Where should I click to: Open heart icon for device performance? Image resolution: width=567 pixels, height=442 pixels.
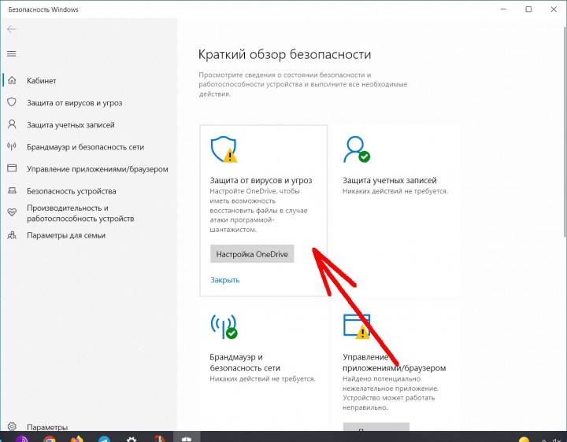12,212
